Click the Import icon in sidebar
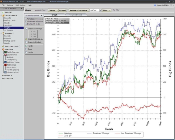 (x=3, y=12)
